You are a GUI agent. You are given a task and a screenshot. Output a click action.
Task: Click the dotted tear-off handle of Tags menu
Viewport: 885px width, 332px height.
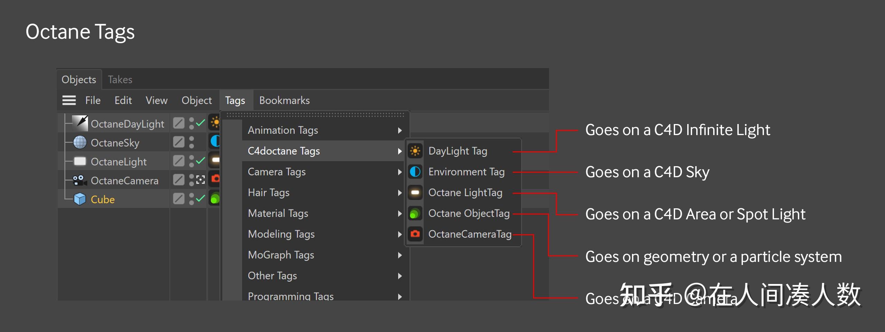click(x=315, y=115)
